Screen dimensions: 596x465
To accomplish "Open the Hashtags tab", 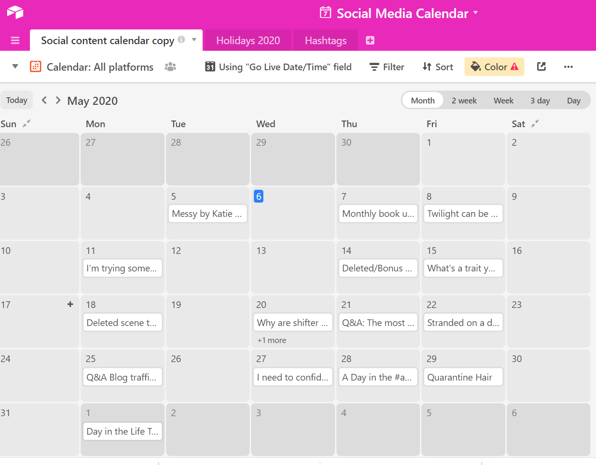I will [x=326, y=40].
